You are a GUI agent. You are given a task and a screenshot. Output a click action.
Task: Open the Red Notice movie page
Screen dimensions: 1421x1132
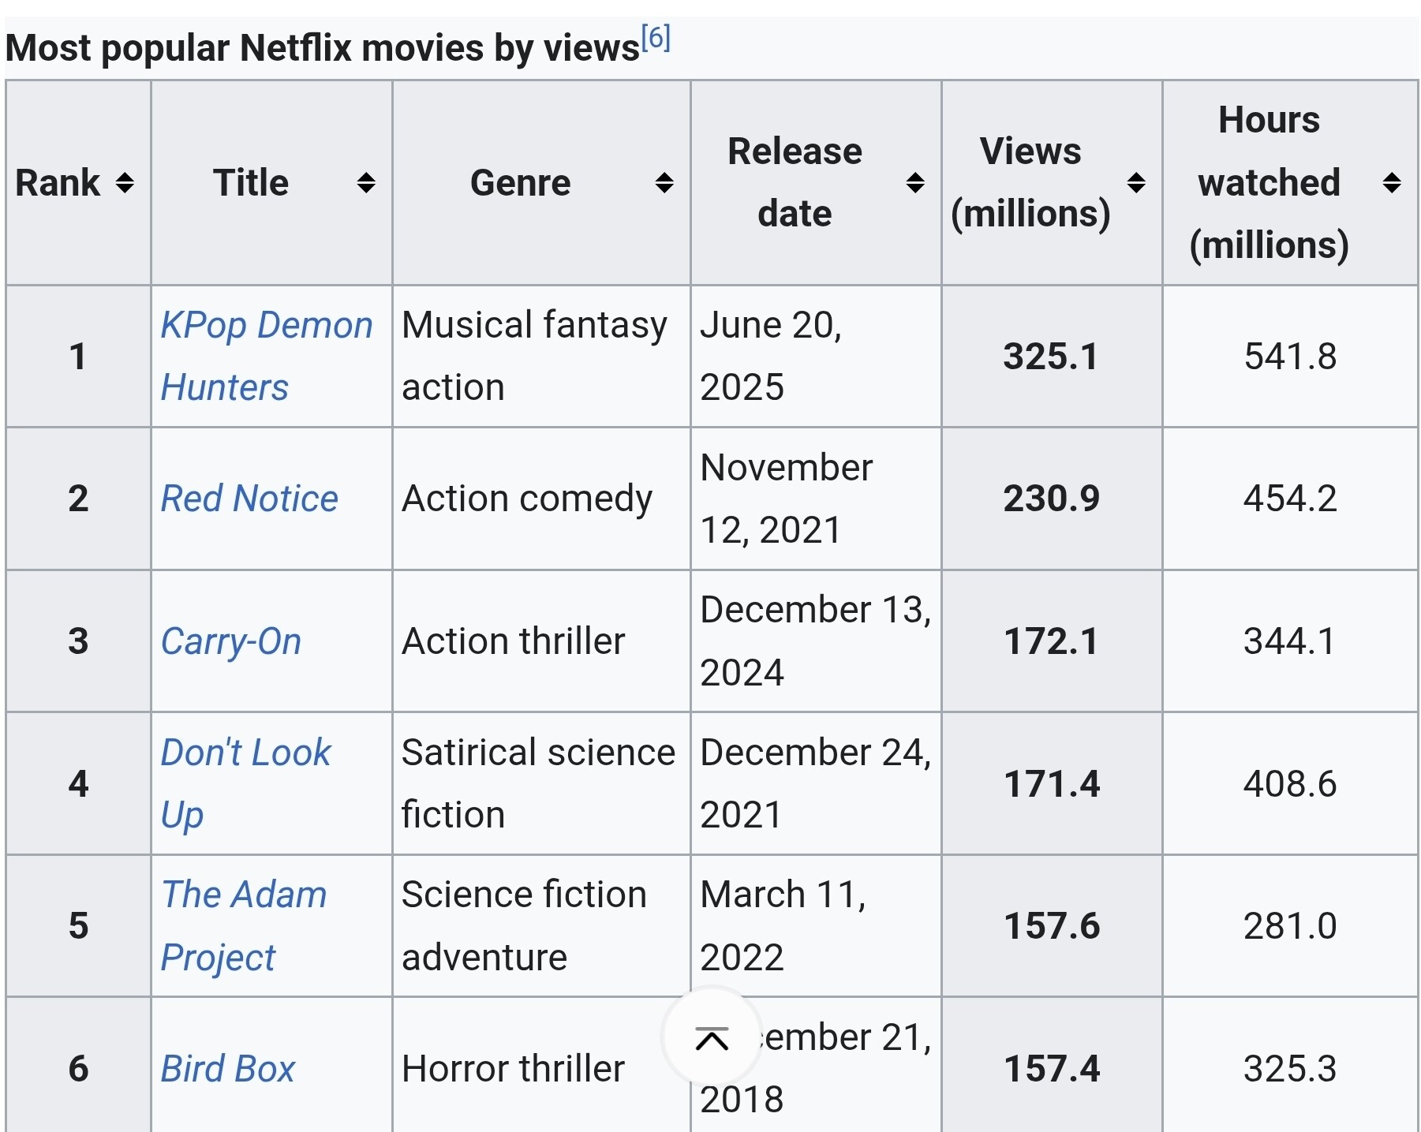point(249,499)
